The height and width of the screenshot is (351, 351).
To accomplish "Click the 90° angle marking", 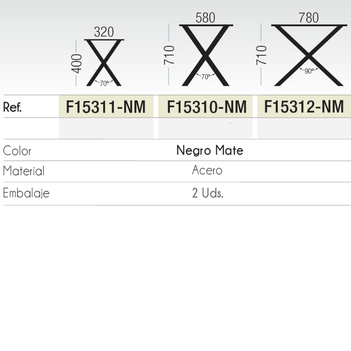I will click(308, 71).
